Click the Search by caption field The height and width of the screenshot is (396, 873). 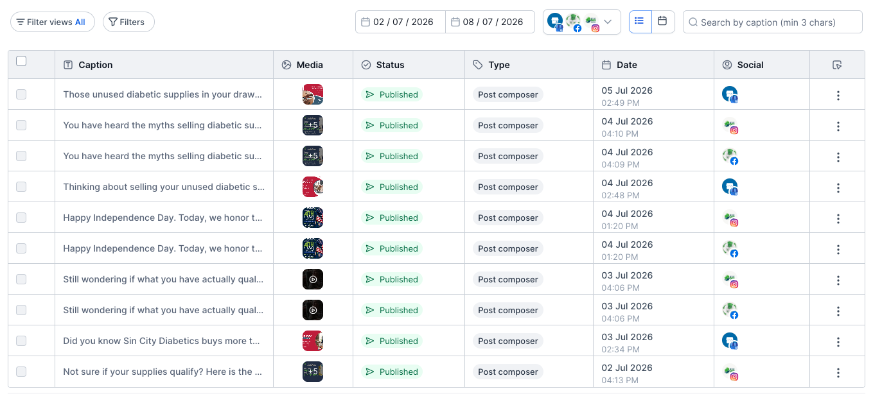(x=772, y=22)
